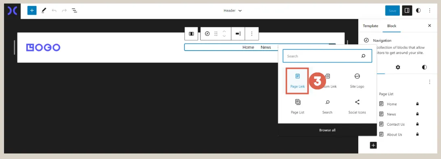Open the sidebar Settings gear tab
The image size is (441, 159).
pyautogui.click(x=398, y=67)
